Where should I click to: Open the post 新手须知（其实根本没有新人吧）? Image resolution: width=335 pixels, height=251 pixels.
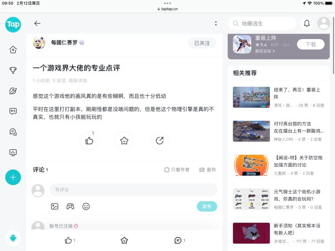(297, 229)
